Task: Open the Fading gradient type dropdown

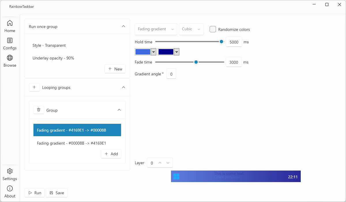Action: click(x=156, y=29)
